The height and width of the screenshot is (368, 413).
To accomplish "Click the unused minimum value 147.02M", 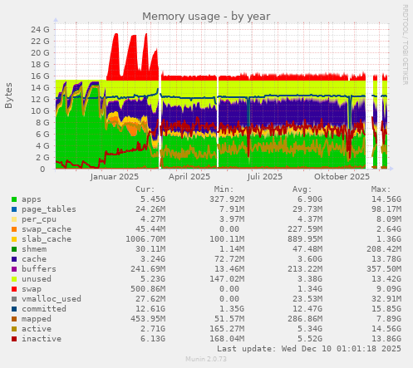I will (227, 279).
